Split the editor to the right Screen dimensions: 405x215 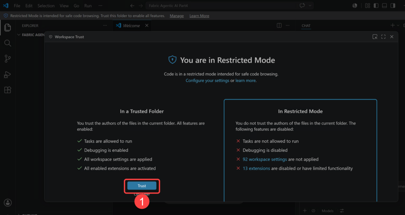click(279, 26)
